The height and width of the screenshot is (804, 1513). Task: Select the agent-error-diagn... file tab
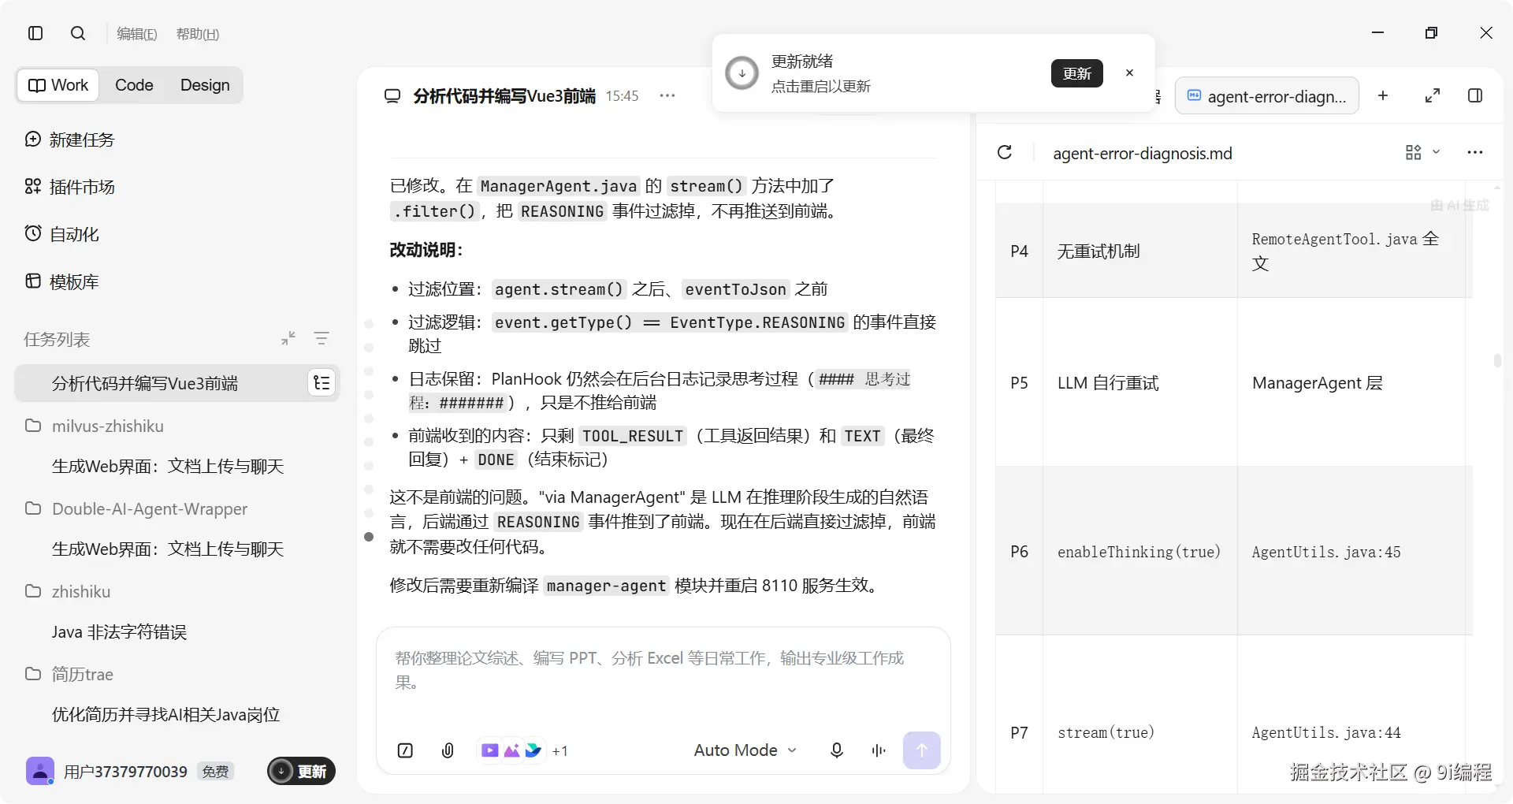point(1267,96)
